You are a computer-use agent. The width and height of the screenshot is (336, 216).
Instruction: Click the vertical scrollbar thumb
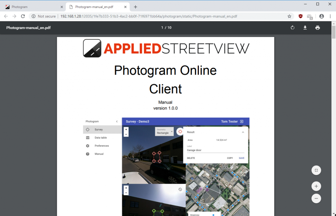[x=334, y=32]
